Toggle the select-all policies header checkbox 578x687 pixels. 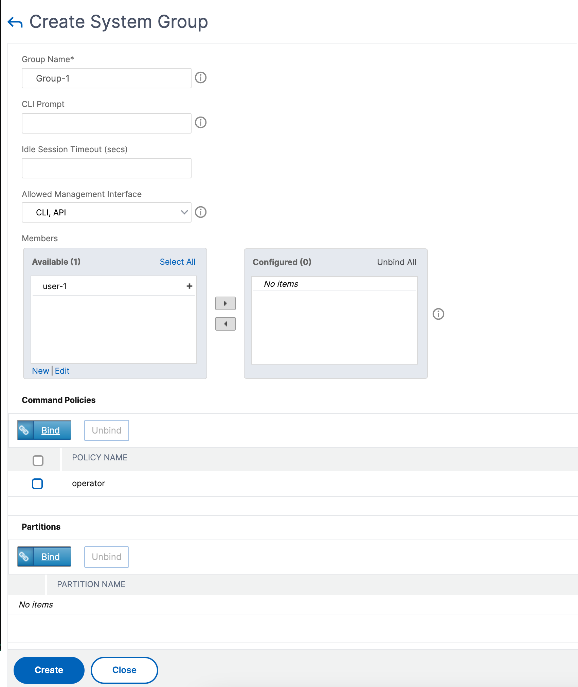[x=38, y=461]
